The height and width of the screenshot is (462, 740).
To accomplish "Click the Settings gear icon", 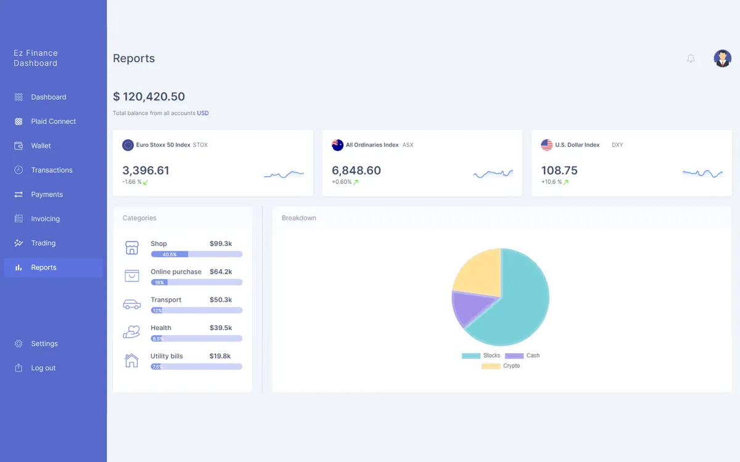I will (18, 344).
